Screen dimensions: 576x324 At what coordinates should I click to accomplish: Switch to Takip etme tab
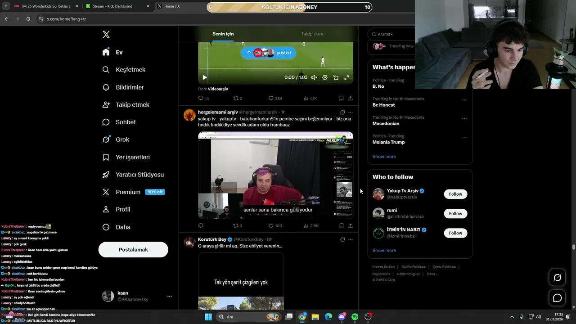[313, 34]
